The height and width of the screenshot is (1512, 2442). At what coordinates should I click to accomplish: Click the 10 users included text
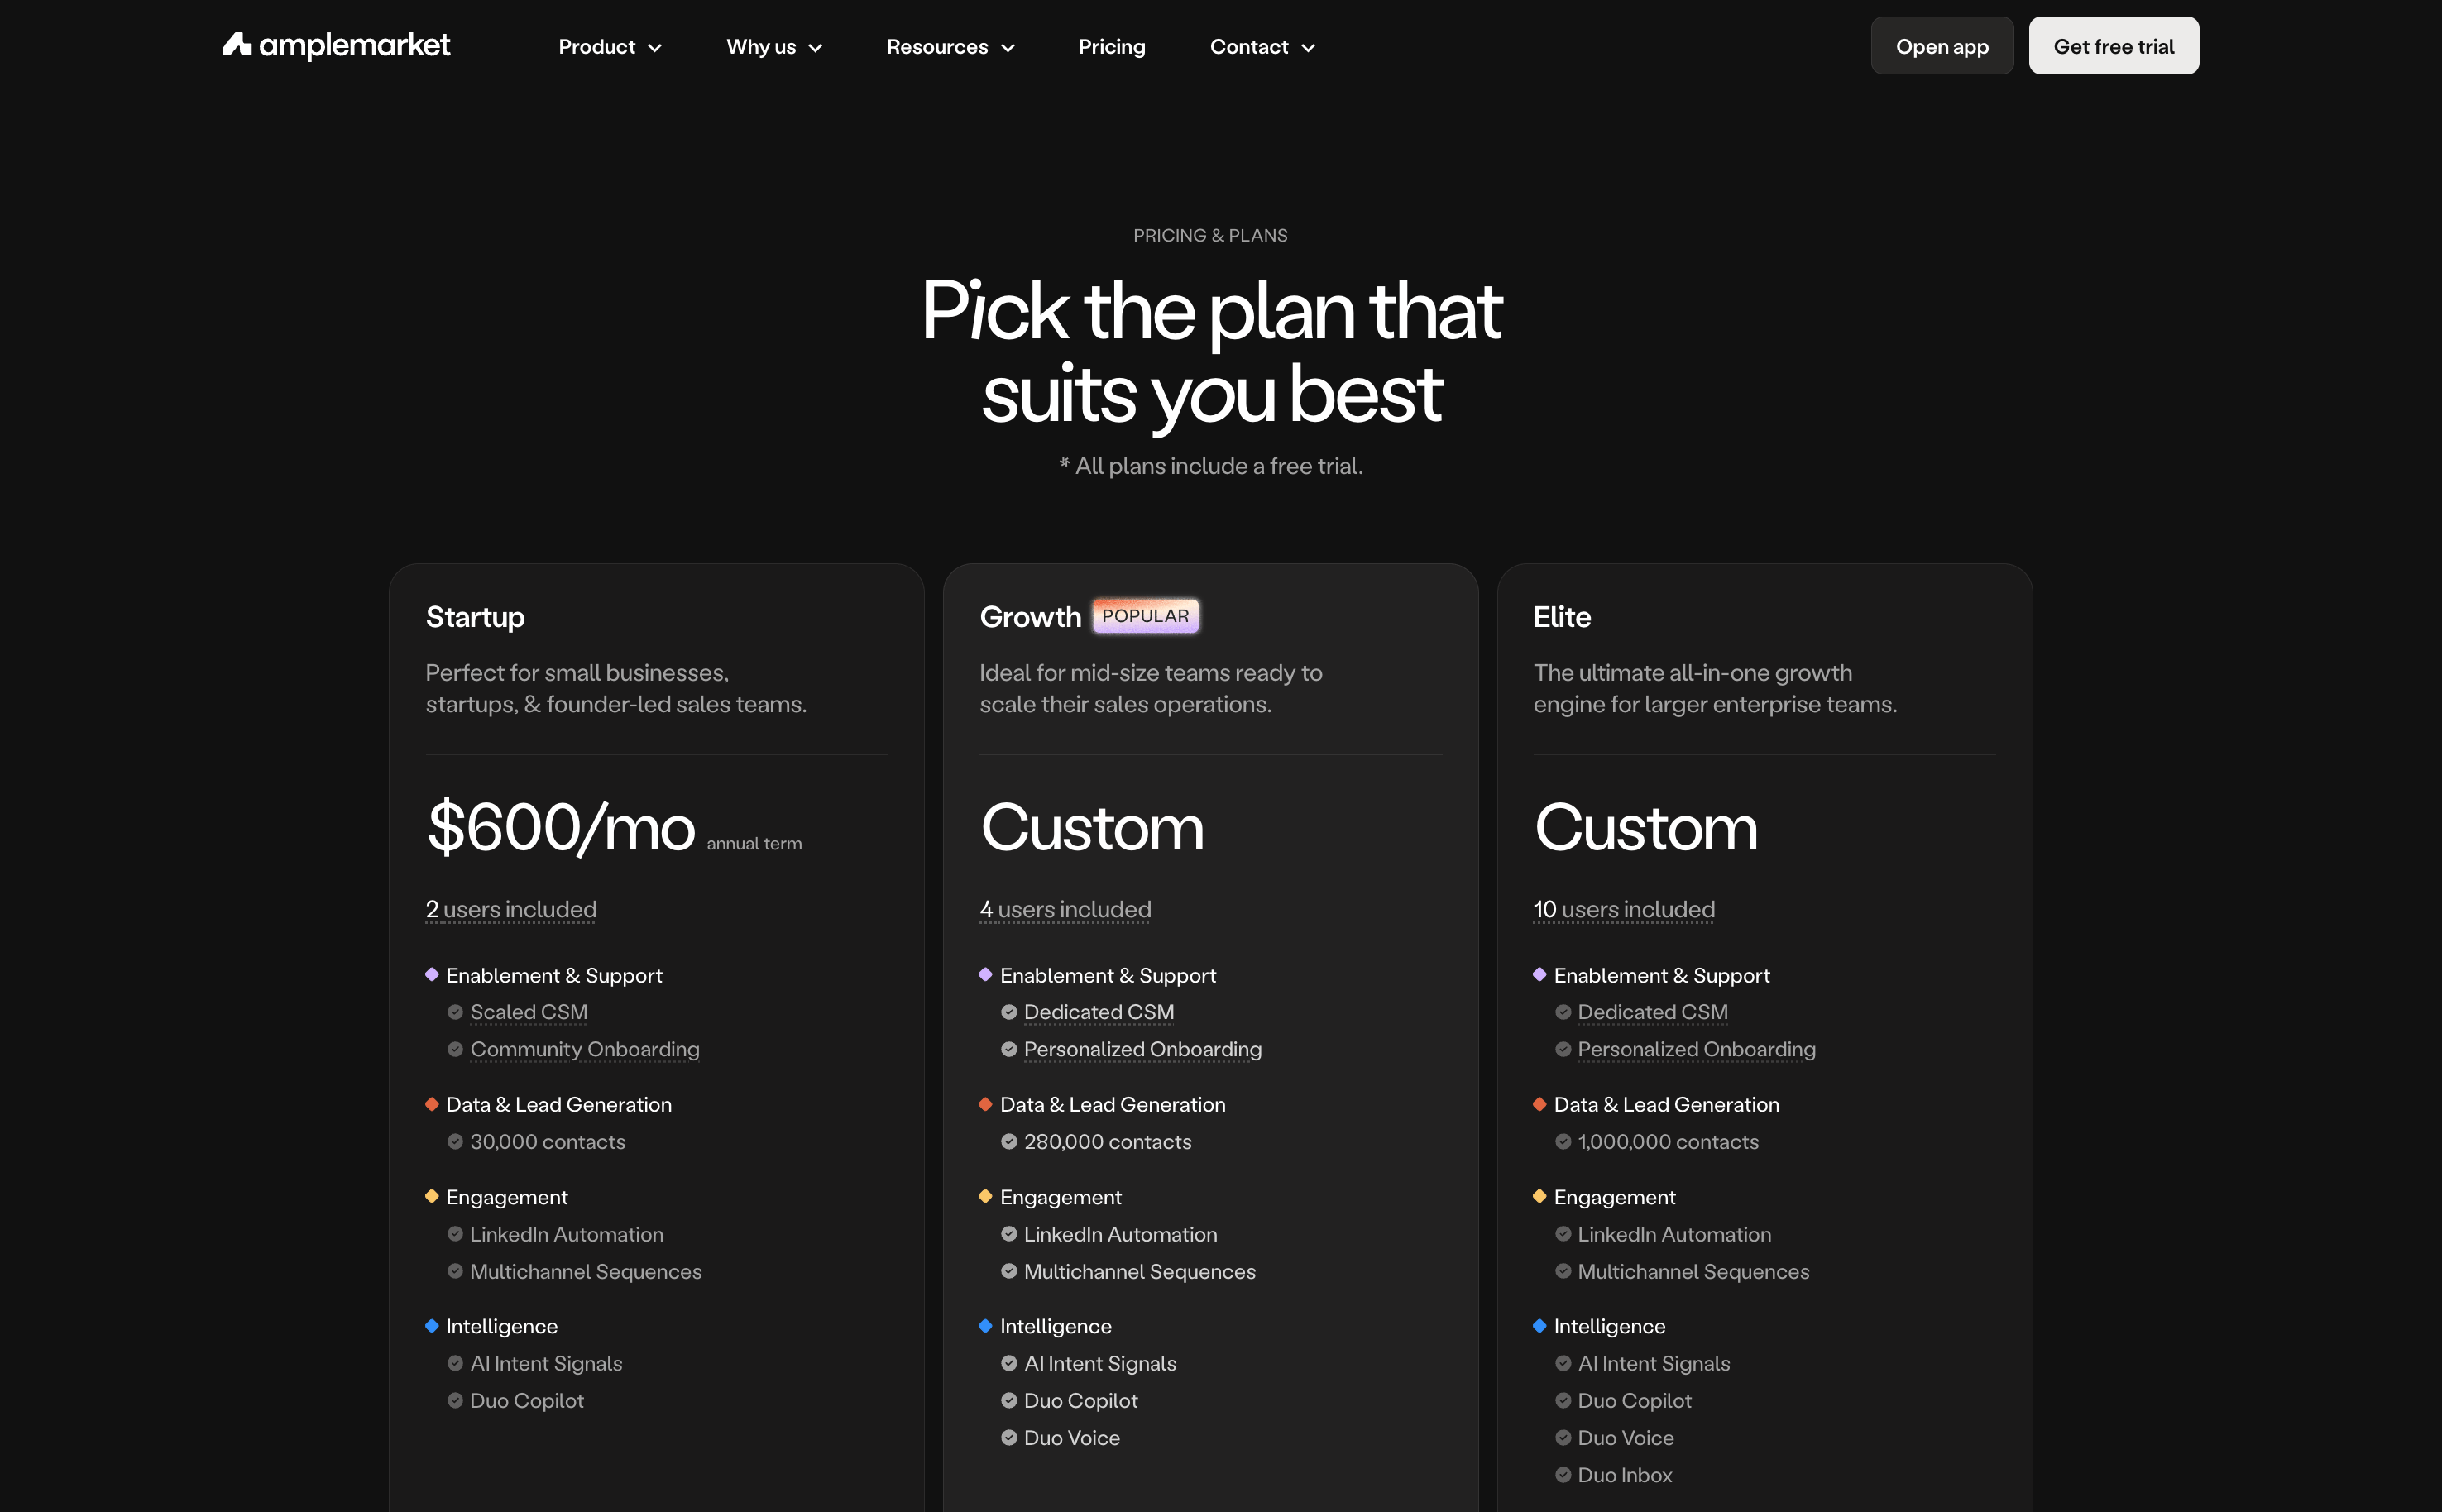click(x=1623, y=909)
